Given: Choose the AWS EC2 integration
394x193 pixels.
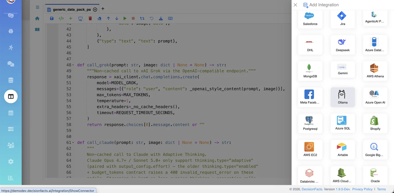Looking at the screenshot, I should 310,150.
